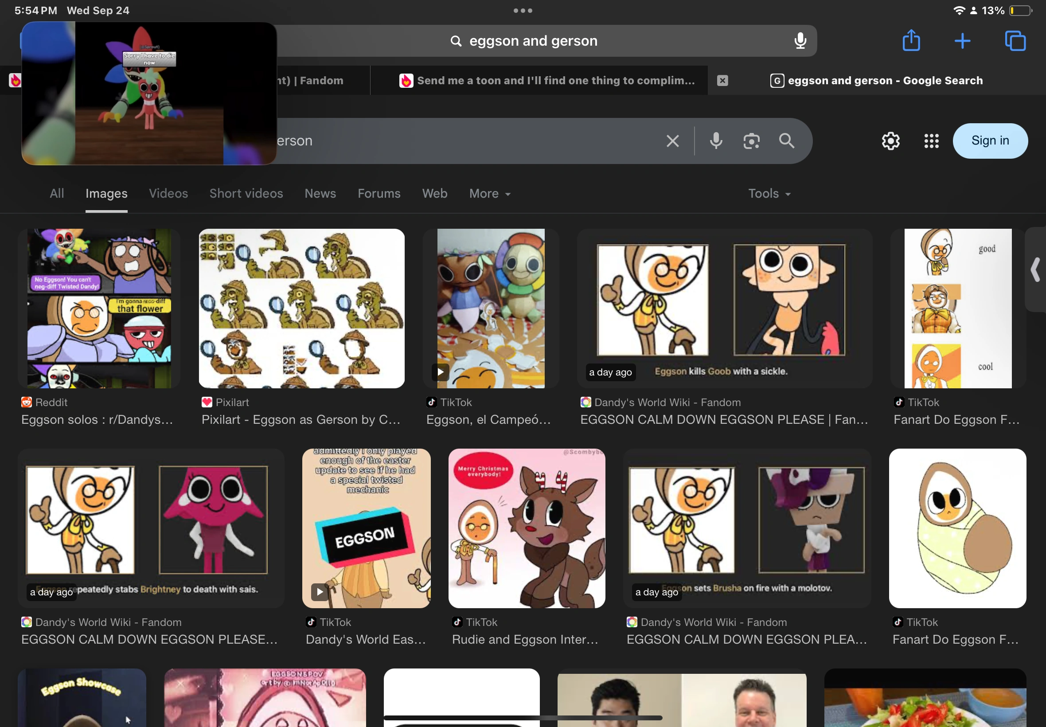Close the Send me a toon tab
The height and width of the screenshot is (727, 1046).
[x=723, y=81]
